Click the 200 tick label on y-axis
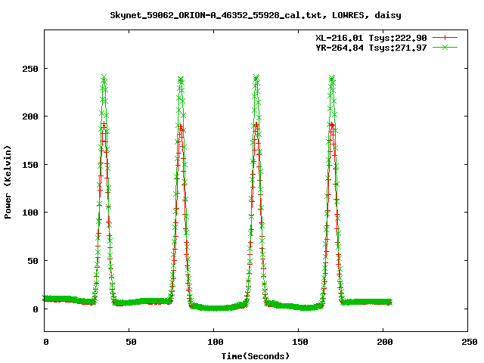 30,116
